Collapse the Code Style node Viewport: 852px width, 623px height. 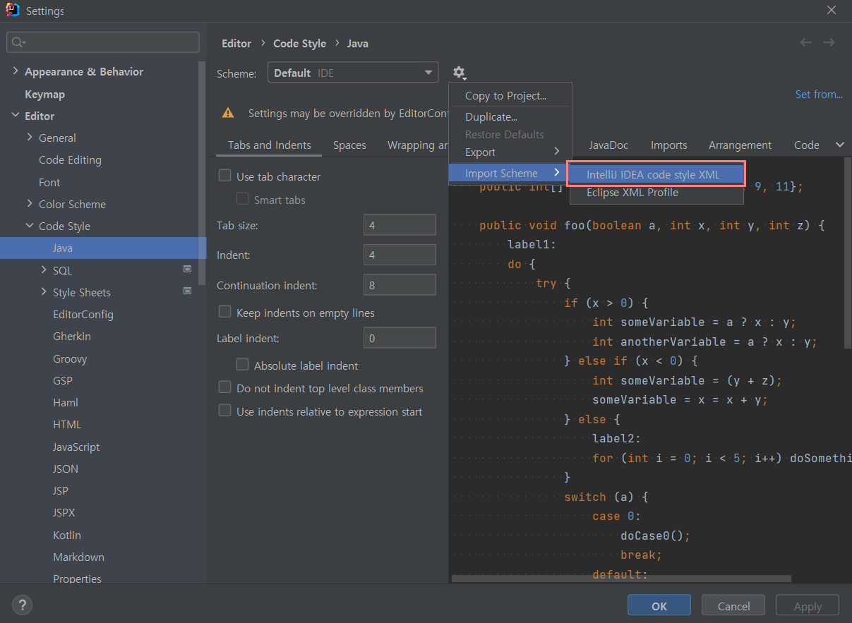30,226
